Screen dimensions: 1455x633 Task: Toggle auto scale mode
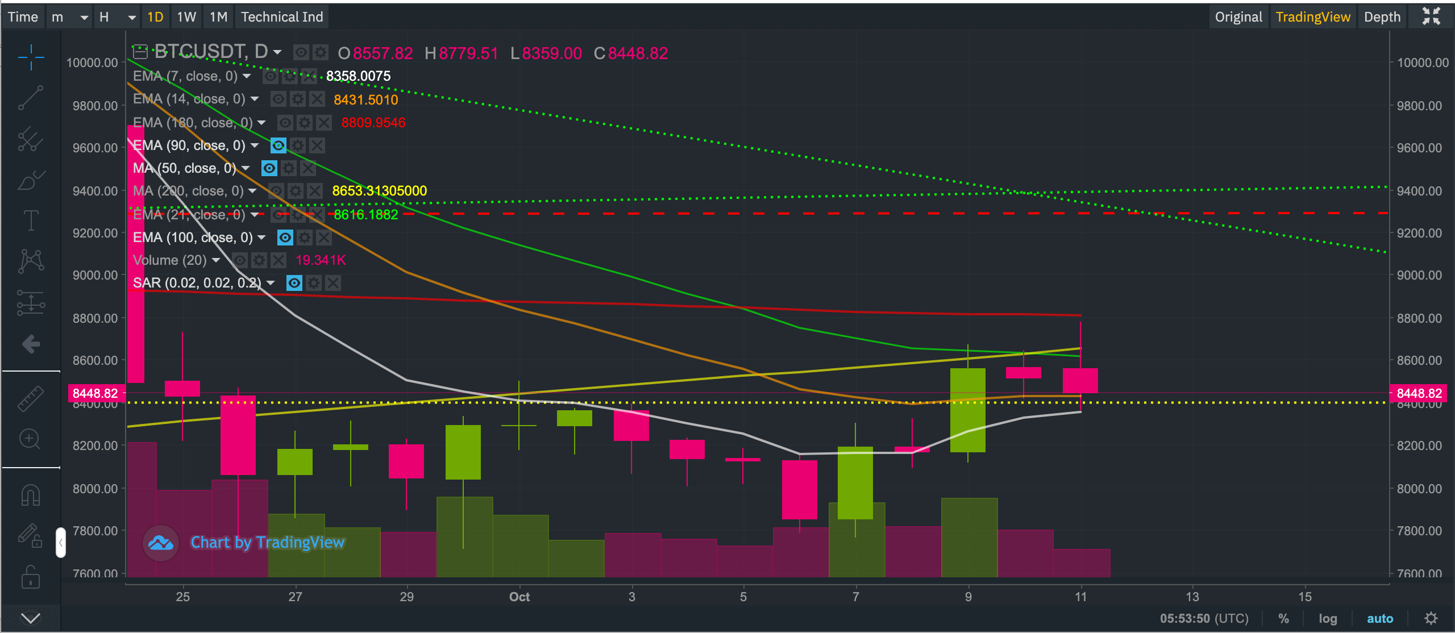[x=1380, y=618]
